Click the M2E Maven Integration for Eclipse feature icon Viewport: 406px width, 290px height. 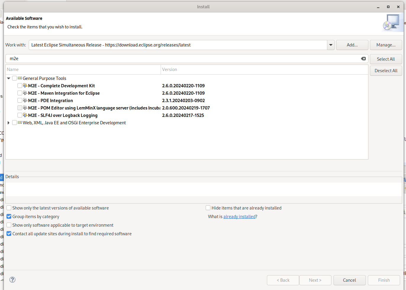coord(25,93)
